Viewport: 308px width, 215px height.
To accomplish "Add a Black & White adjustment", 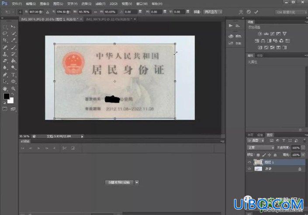I will [269, 41].
